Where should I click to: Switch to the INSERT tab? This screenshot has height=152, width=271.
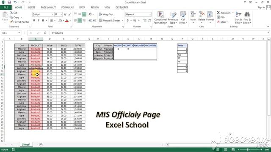[x=31, y=8]
